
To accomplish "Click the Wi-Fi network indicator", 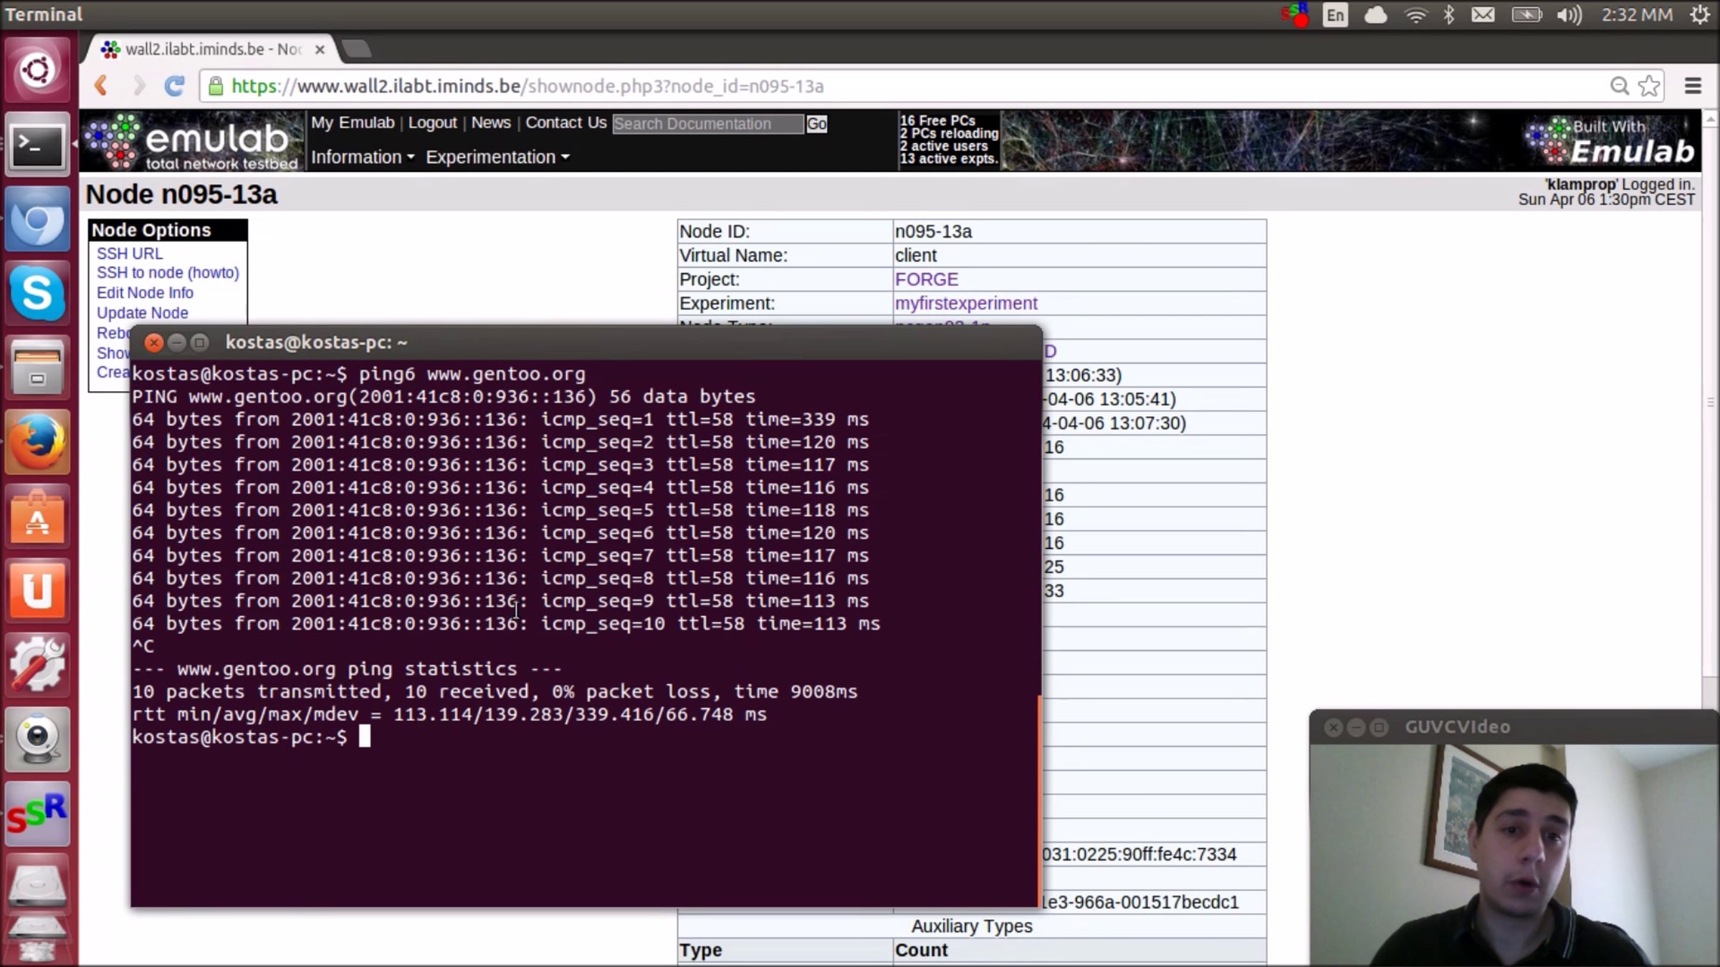I will coord(1415,15).
